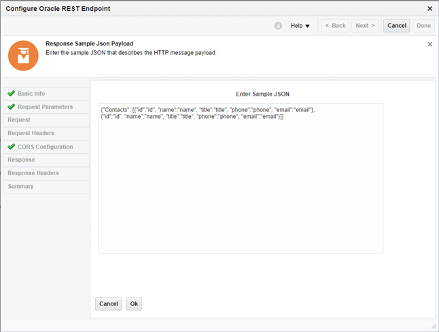439x332 pixels.
Task: Close the Configure Oracle REST Endpoint dialog
Action: coord(429,8)
